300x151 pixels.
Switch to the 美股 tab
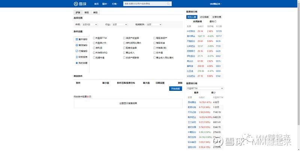(x=95, y=12)
